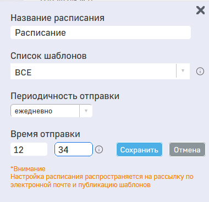The image size is (209, 202).
Task: Click the Отмена button
Action: pyautogui.click(x=187, y=150)
